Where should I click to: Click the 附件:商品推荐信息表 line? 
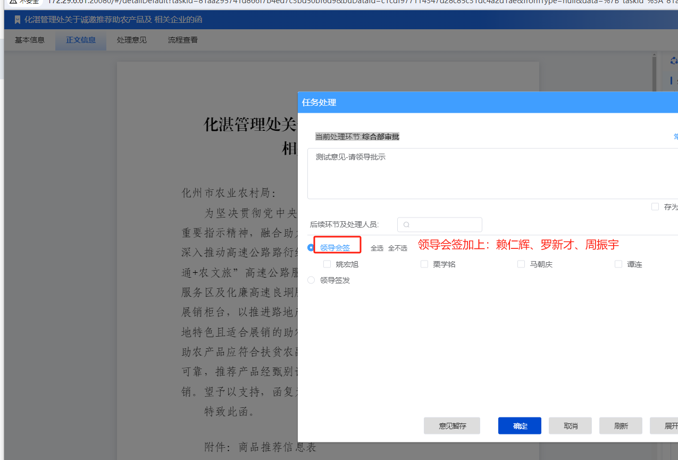click(261, 447)
